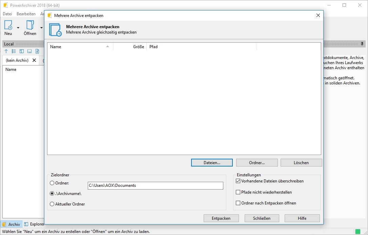368x235 pixels.
Task: Open the Datei menu
Action: (7, 14)
